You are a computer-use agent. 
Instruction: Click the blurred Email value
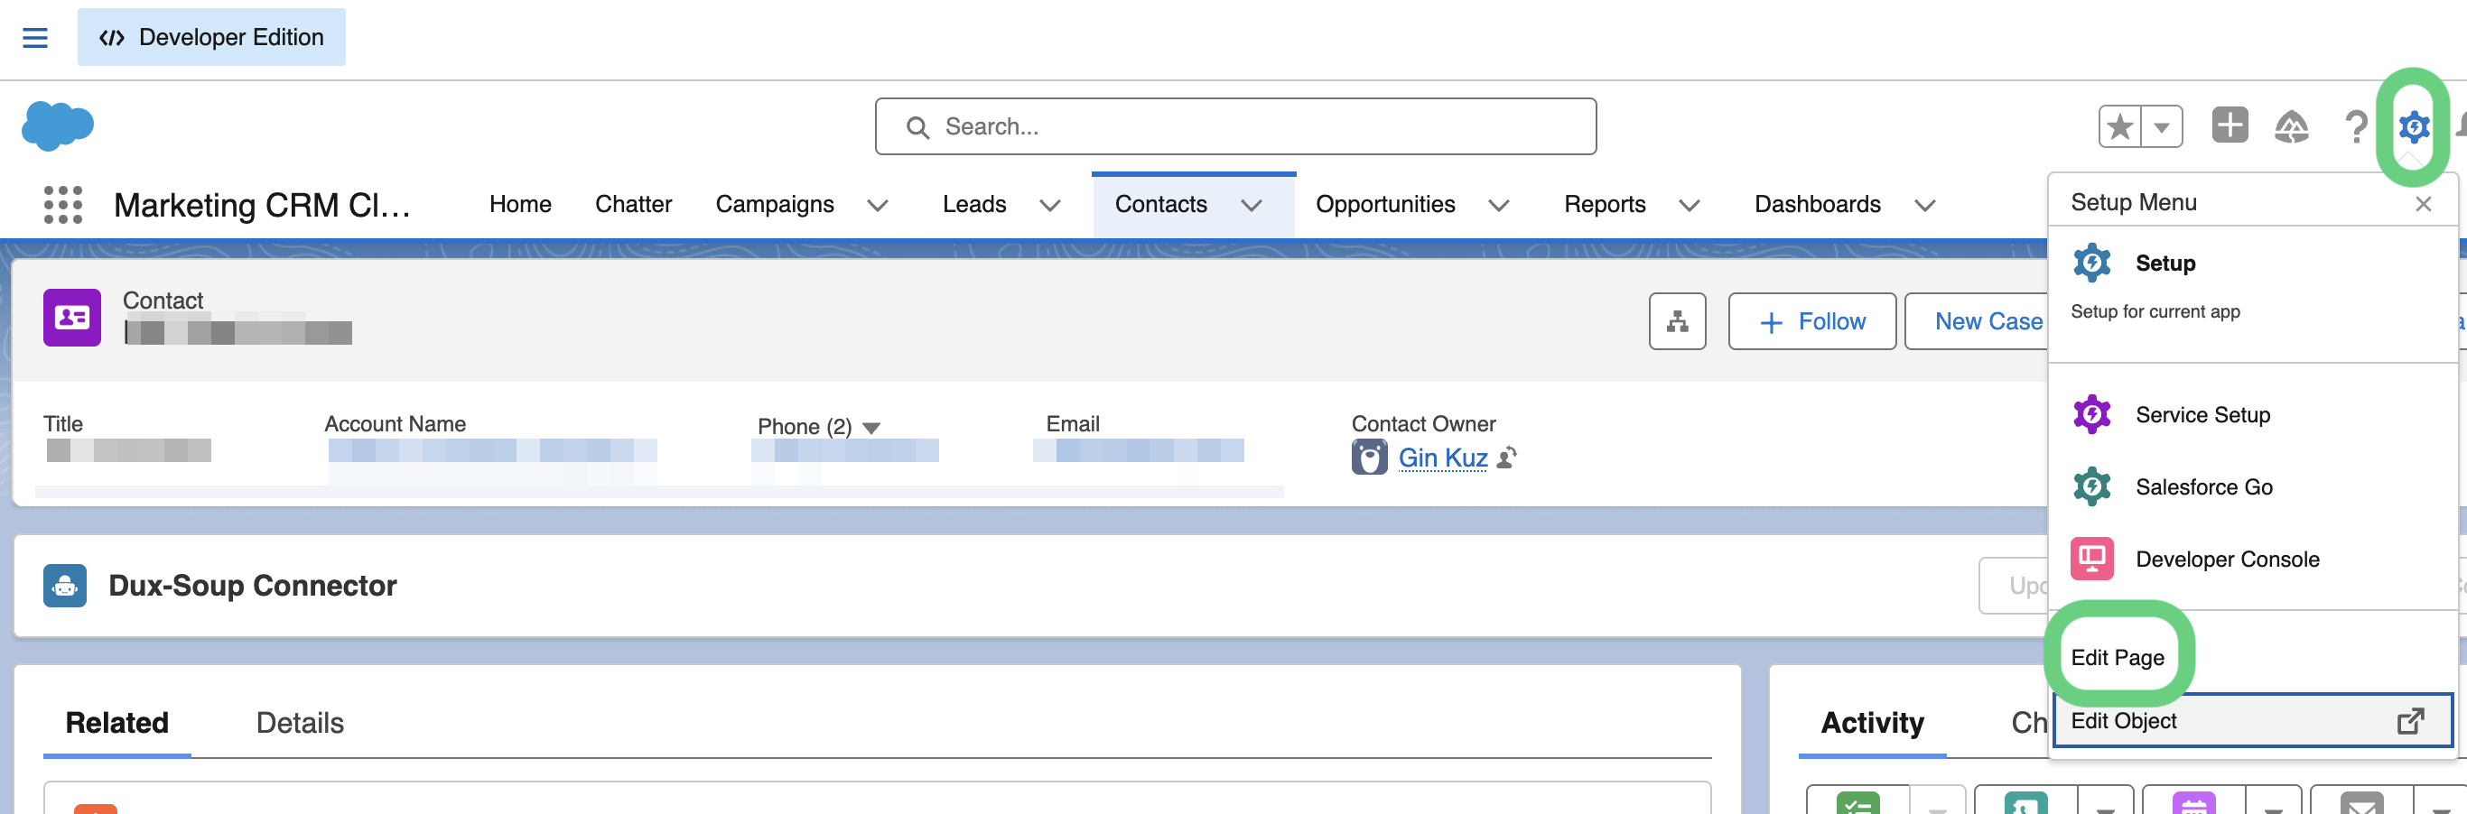coord(1138,450)
